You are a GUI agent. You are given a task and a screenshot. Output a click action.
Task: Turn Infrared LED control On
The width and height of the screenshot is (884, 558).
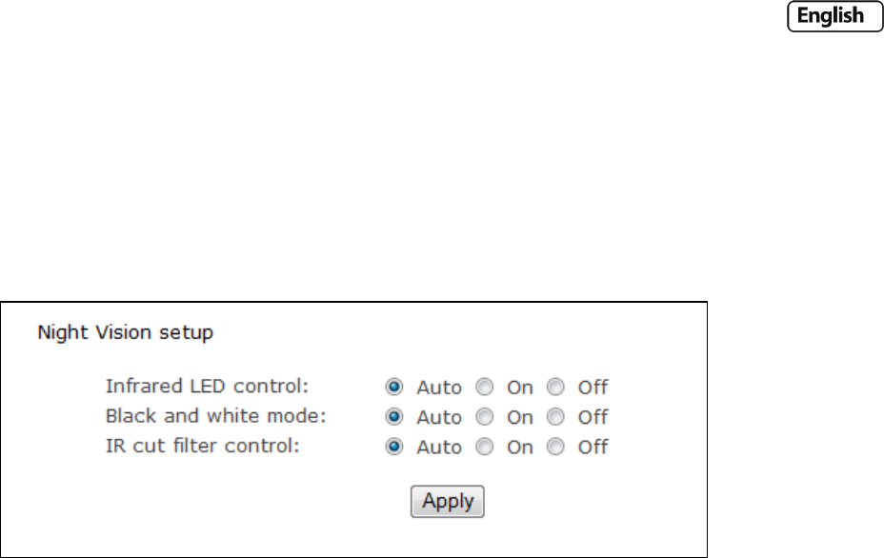coord(485,388)
